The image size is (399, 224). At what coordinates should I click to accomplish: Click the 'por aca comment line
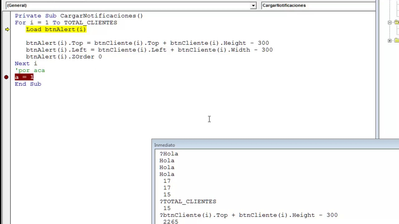[x=30, y=70]
